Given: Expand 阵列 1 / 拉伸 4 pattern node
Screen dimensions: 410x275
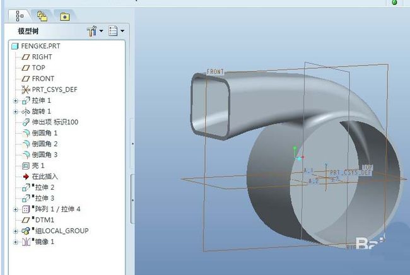Looking at the screenshot, I should (x=15, y=209).
